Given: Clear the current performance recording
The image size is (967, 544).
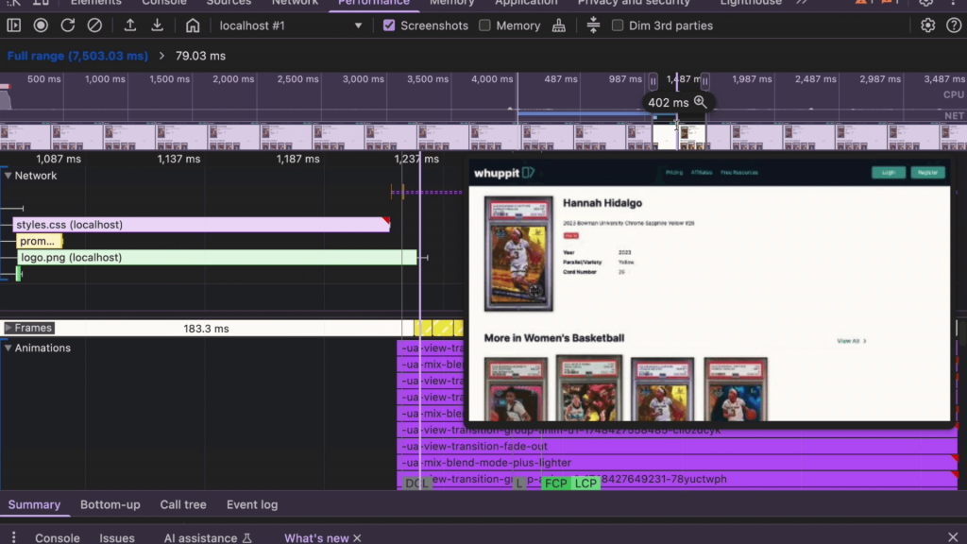Looking at the screenshot, I should (94, 25).
